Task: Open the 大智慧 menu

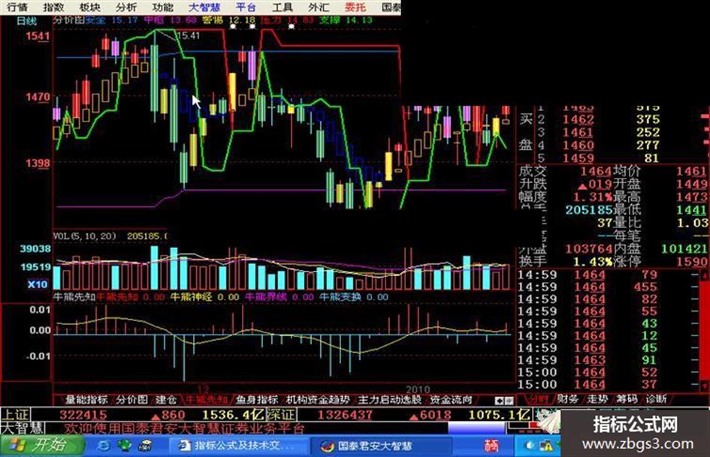Action: [x=204, y=8]
